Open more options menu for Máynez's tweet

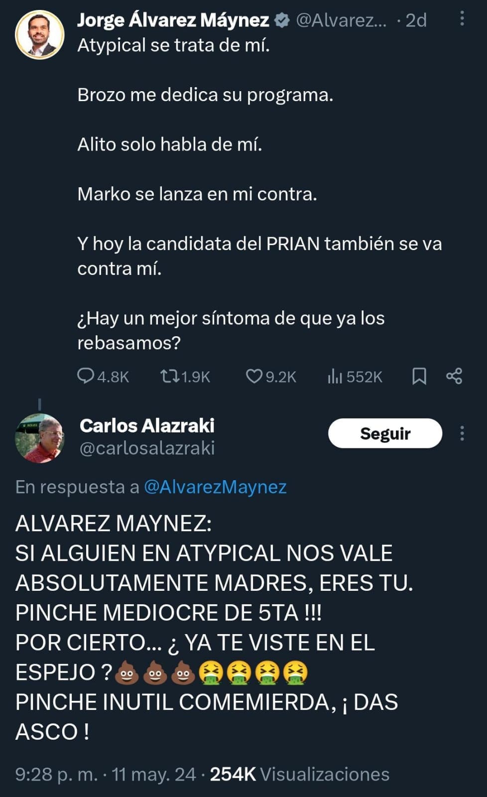point(462,19)
